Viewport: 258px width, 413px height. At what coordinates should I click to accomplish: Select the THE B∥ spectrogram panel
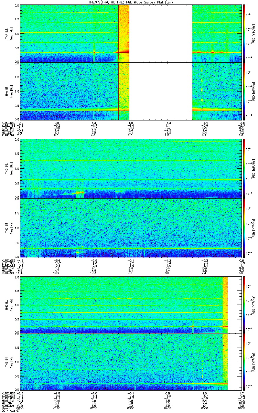pos(130,362)
